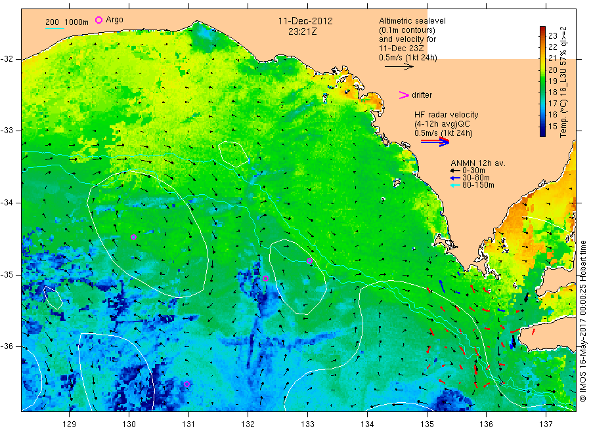Click the vertical IMOS copyright timestamp text
591x433 pixels.
(583, 321)
